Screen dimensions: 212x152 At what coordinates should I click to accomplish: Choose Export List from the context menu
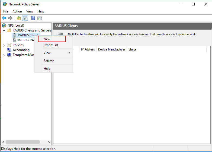tap(54, 45)
